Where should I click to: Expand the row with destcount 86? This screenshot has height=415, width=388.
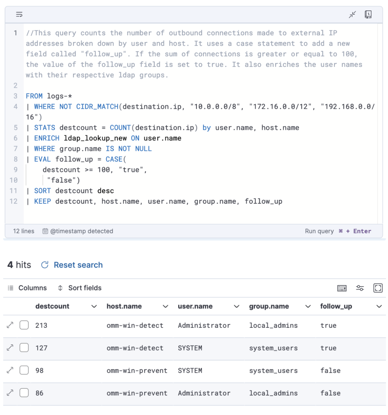(x=10, y=393)
